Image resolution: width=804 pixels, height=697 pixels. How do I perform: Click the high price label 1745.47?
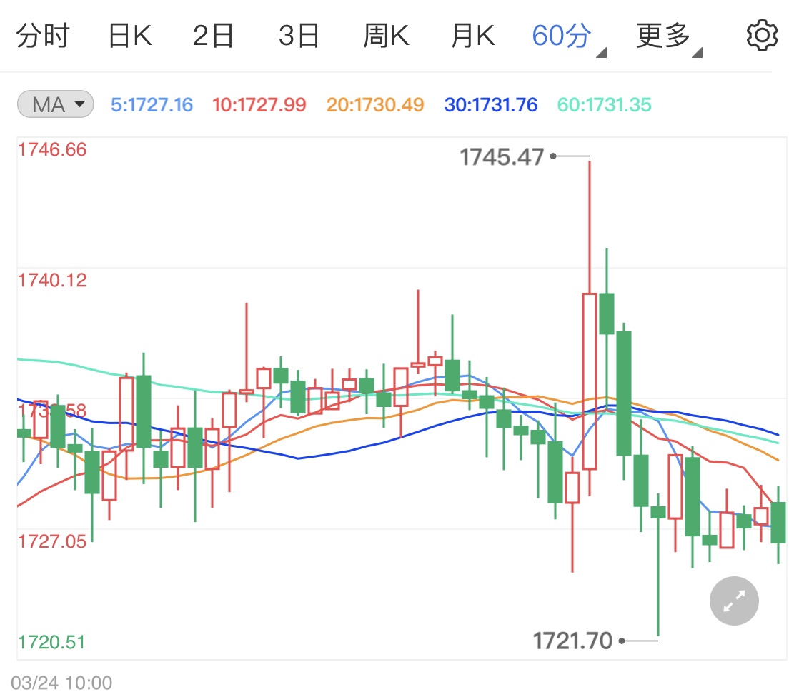click(x=502, y=157)
